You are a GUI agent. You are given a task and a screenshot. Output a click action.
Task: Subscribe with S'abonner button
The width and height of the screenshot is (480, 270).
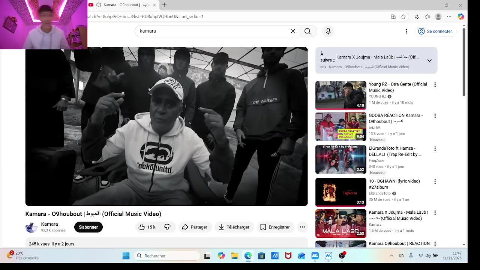pos(88,227)
